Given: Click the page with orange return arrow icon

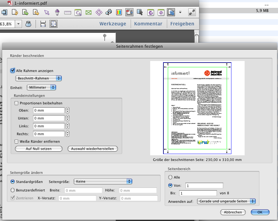Looking at the screenshot, I should click(x=36, y=12).
